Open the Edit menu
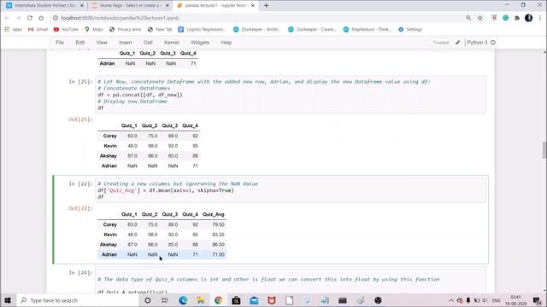547x307 pixels. (x=79, y=43)
